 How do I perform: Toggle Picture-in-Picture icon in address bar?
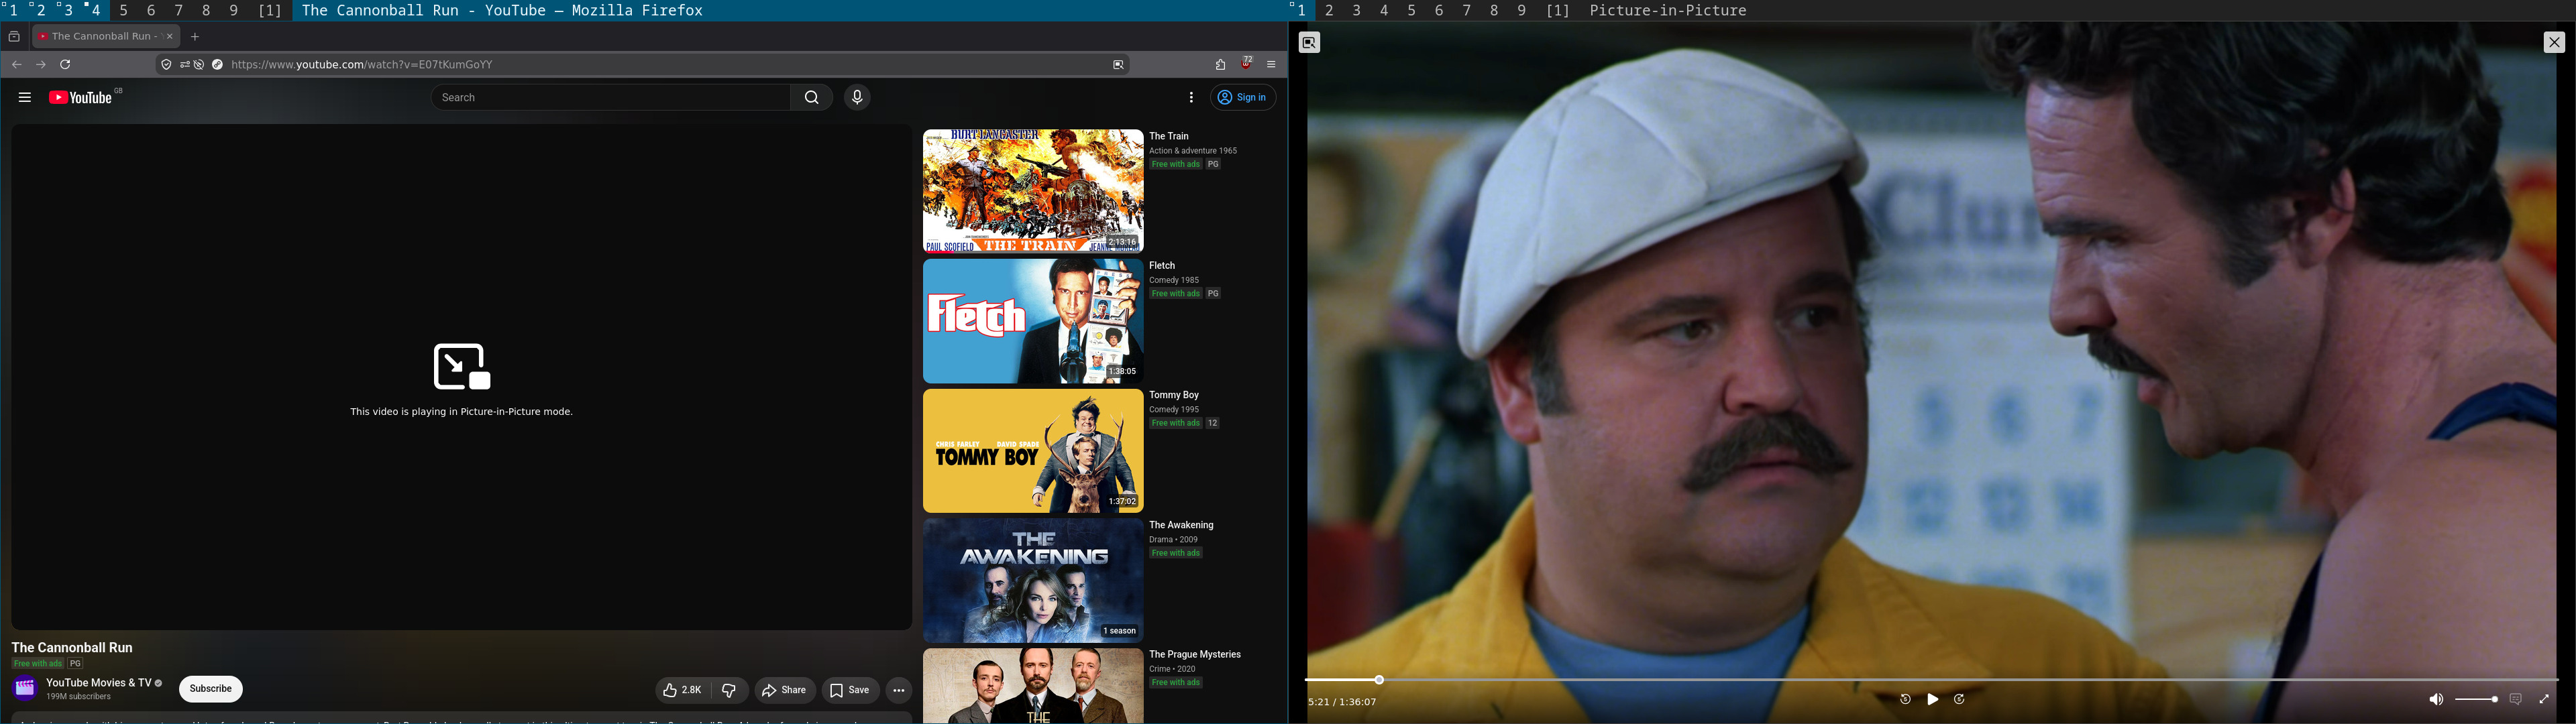tap(1118, 65)
